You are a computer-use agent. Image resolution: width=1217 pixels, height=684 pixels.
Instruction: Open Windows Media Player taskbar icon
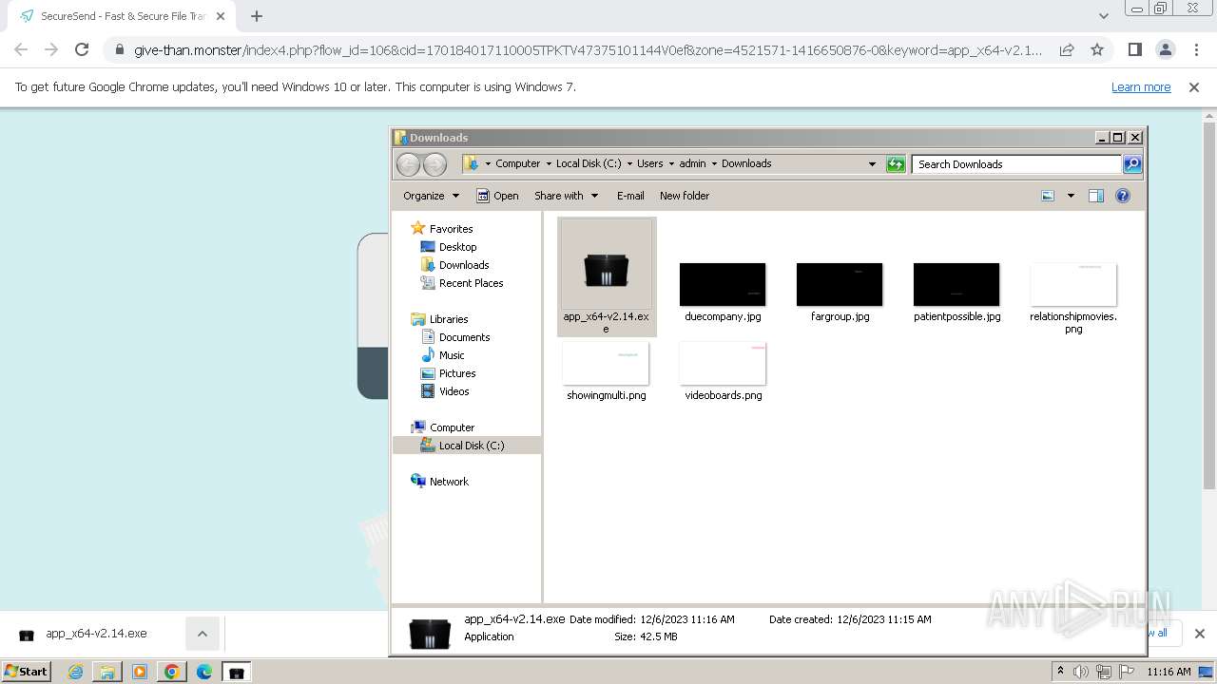(x=140, y=672)
